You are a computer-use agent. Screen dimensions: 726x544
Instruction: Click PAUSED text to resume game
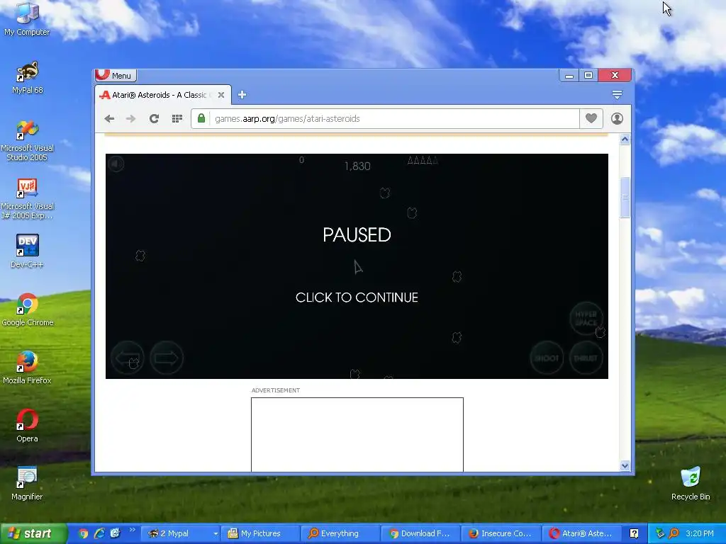point(357,235)
